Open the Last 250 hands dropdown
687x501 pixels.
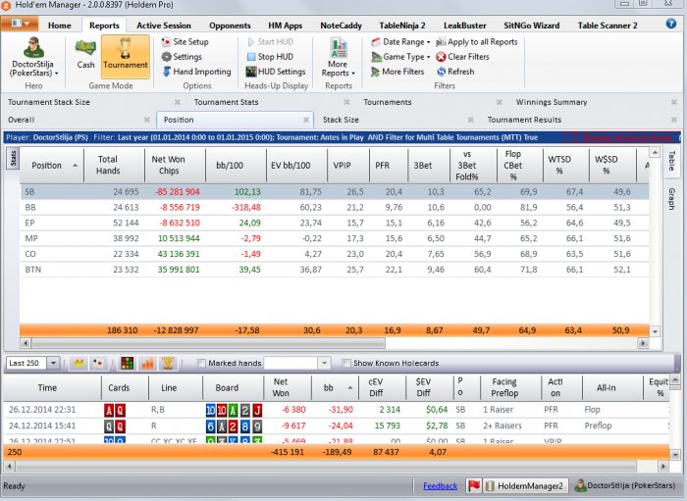32,364
